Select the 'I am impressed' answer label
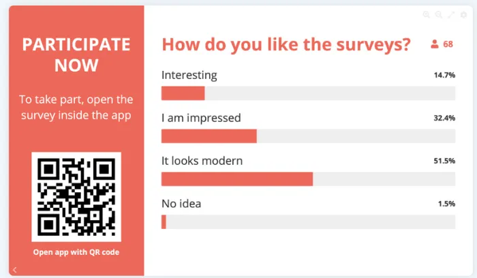Image resolution: width=477 pixels, height=278 pixels. point(201,118)
